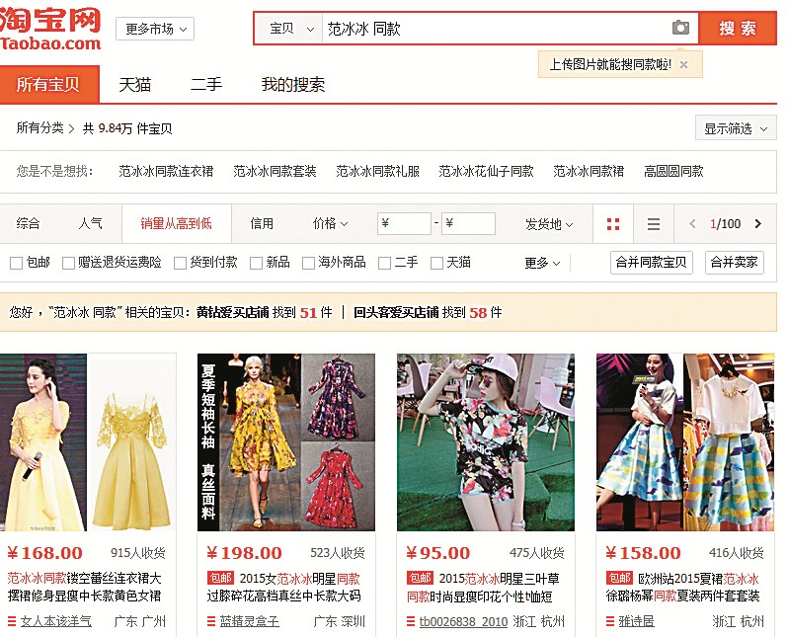This screenshot has width=787, height=637.
Task: Click shop icon beside 雅诗居
Action: 610,621
